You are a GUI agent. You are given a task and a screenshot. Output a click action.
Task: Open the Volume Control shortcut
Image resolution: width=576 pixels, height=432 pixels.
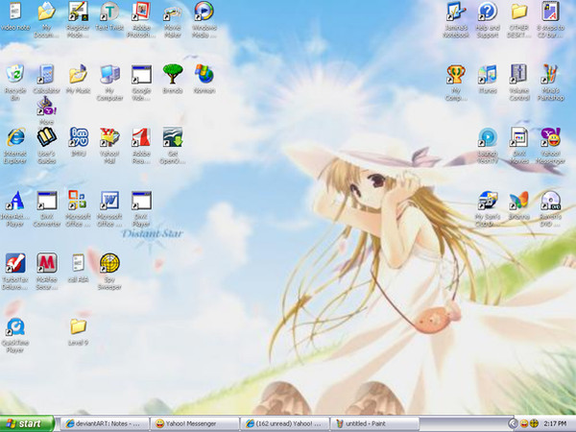(518, 75)
